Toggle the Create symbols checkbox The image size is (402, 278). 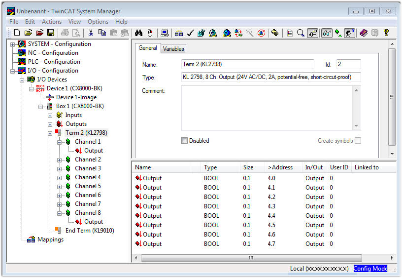click(358, 141)
